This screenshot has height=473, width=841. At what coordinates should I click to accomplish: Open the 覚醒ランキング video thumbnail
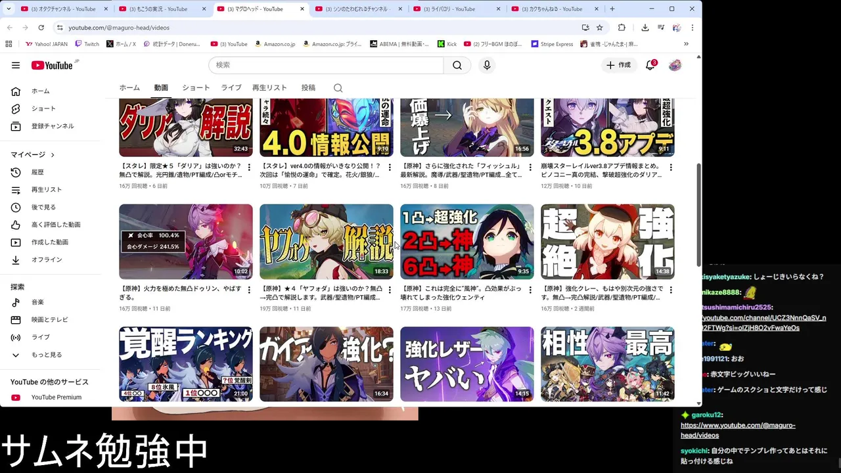coord(186,364)
